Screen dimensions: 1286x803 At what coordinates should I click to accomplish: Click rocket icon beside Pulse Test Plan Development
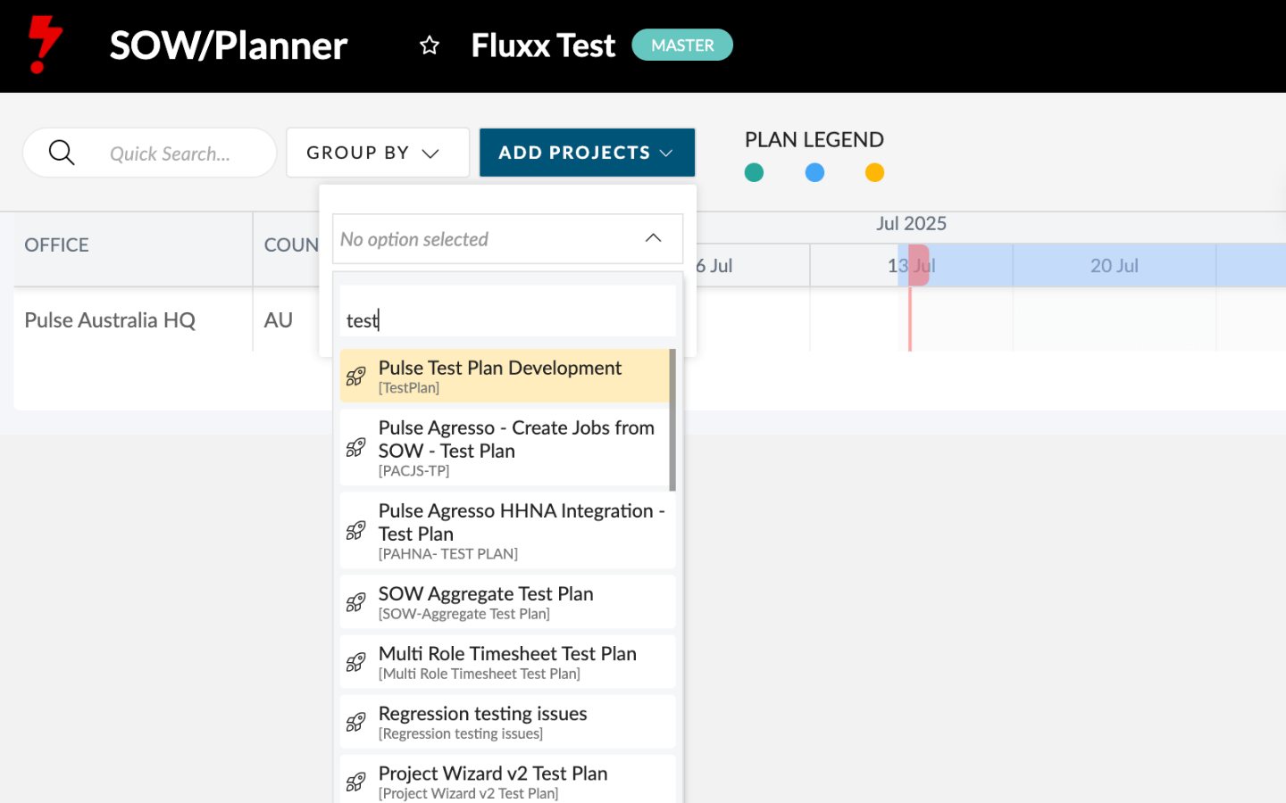pyautogui.click(x=356, y=377)
